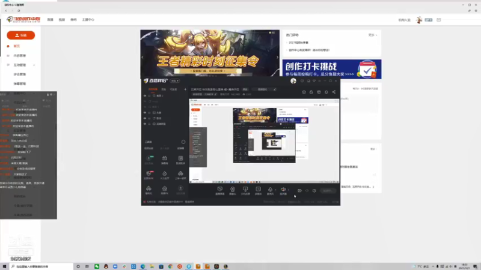Select the second scene tab in 直播伴侣
481x270 pixels.
[x=164, y=89]
